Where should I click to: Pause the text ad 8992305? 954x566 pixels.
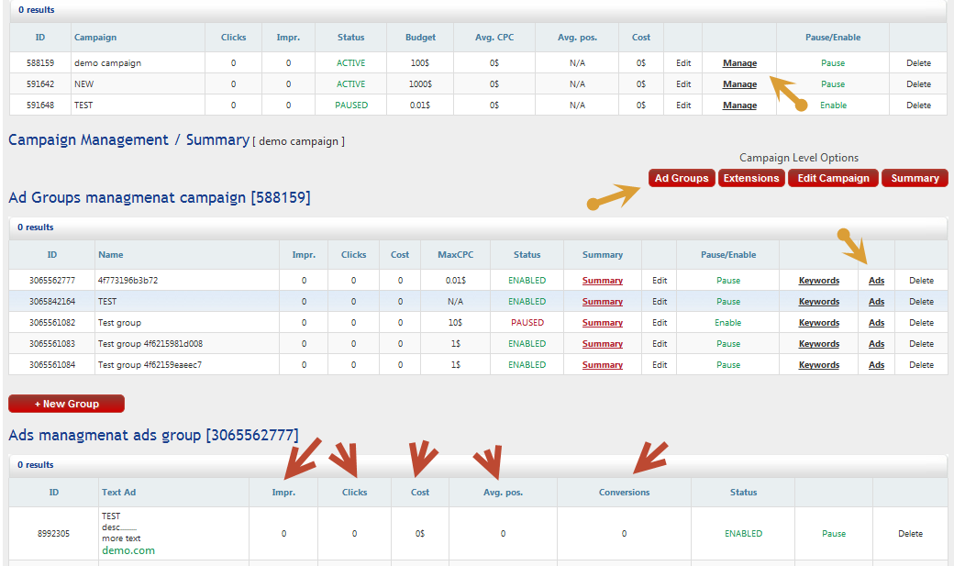(x=834, y=533)
